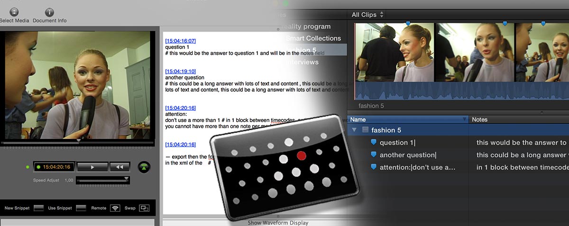569x226 pixels.
Task: Toggle the Use Snippet button
Action: [81, 208]
